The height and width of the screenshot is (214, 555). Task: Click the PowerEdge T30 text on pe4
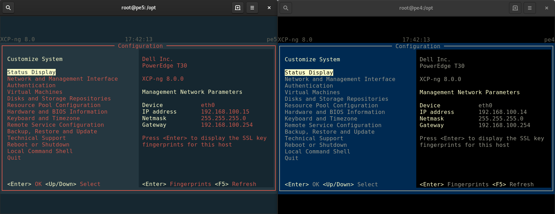(x=442, y=66)
